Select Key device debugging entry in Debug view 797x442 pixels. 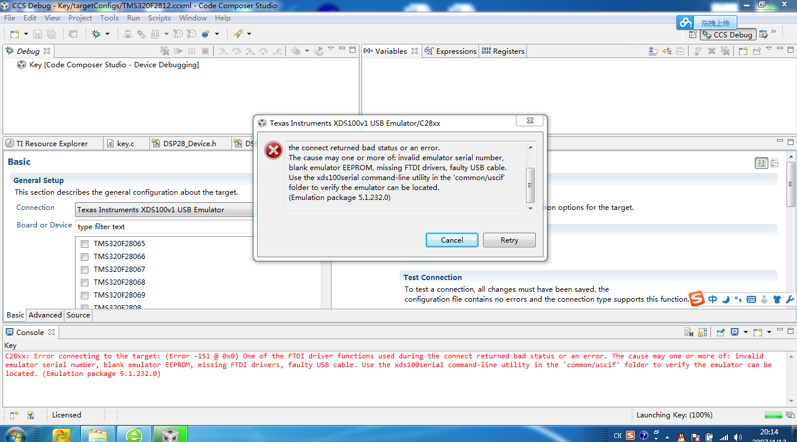[x=108, y=65]
